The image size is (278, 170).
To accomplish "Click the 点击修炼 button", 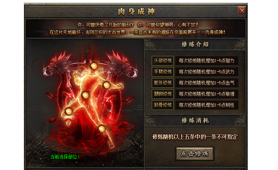I will click(x=195, y=154).
